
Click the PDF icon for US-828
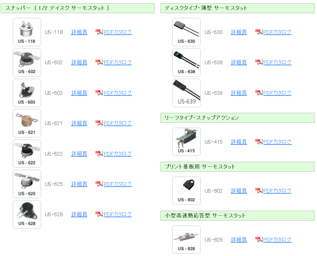click(259, 240)
